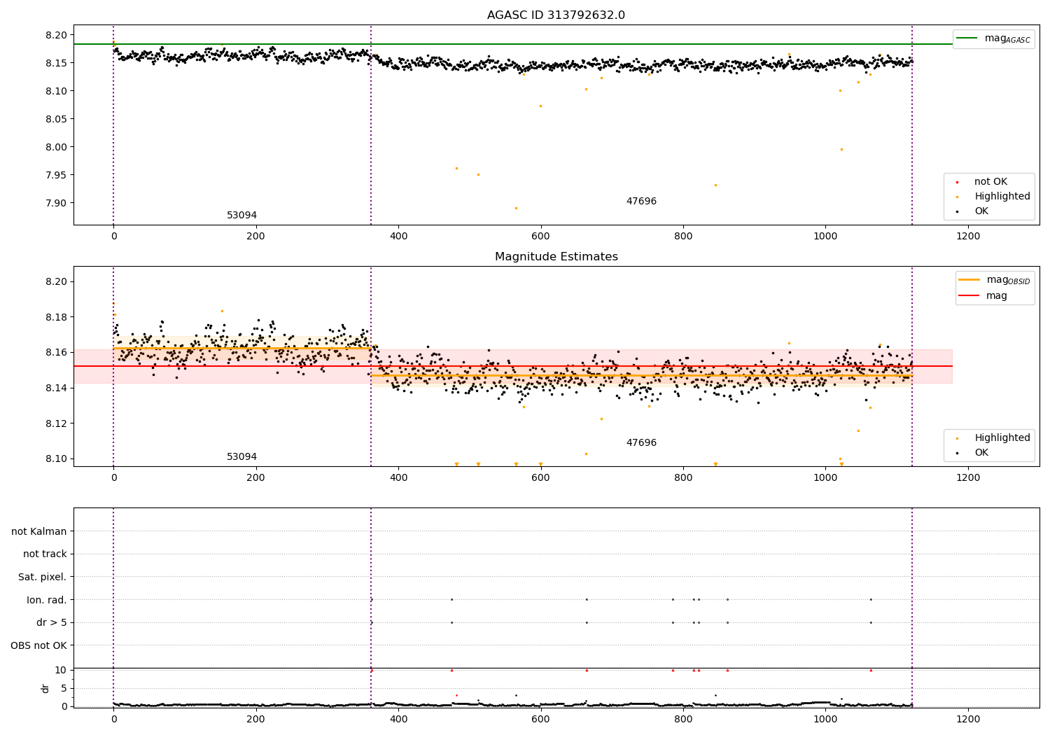
Task: Click the '7.95' y-tick in top plot
Action: click(x=56, y=175)
